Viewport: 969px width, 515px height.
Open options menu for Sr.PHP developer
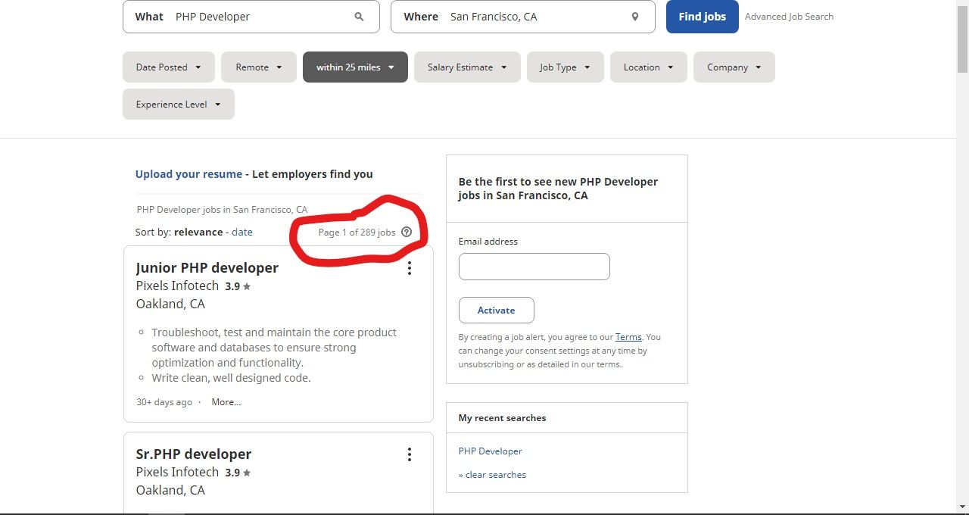pos(409,454)
